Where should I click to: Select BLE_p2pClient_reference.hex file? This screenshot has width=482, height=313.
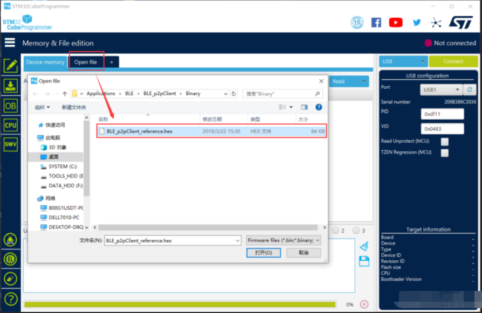pyautogui.click(x=211, y=131)
